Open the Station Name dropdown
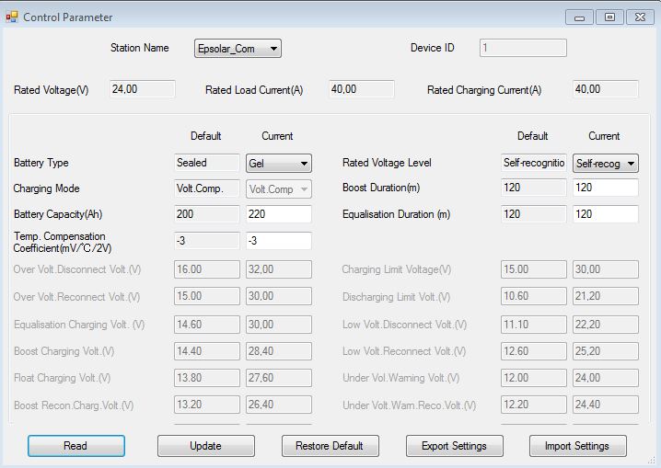661x468 pixels. tap(238, 49)
